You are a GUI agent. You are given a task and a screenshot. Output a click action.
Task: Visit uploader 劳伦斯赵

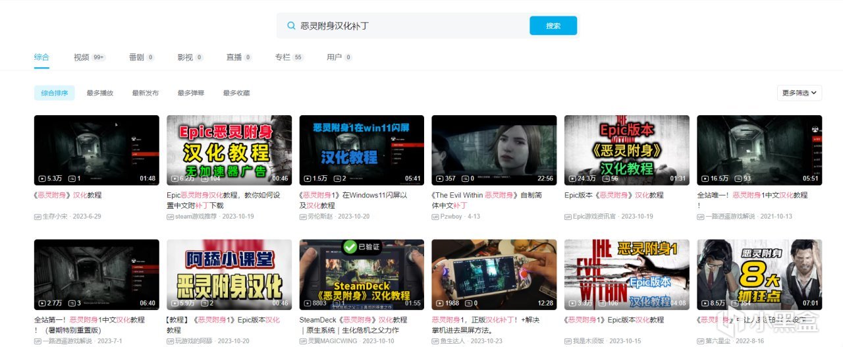click(x=321, y=216)
